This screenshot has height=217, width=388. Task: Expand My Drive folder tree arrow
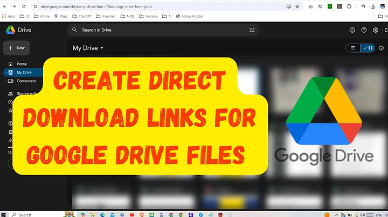(6, 73)
